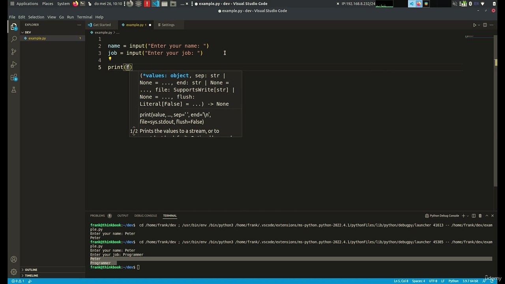Screen dimensions: 505x284
Task: Click the feedback icon in status bar
Action: (x=484, y=281)
